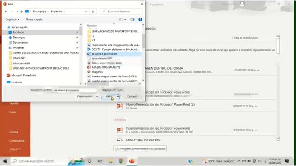Select file como insertar una imagen dentro de una
Viewport: 296px width, 166px height.
click(x=116, y=45)
